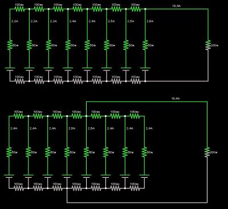Select top-left 100m resistor of upper circuit

pyautogui.click(x=19, y=9)
